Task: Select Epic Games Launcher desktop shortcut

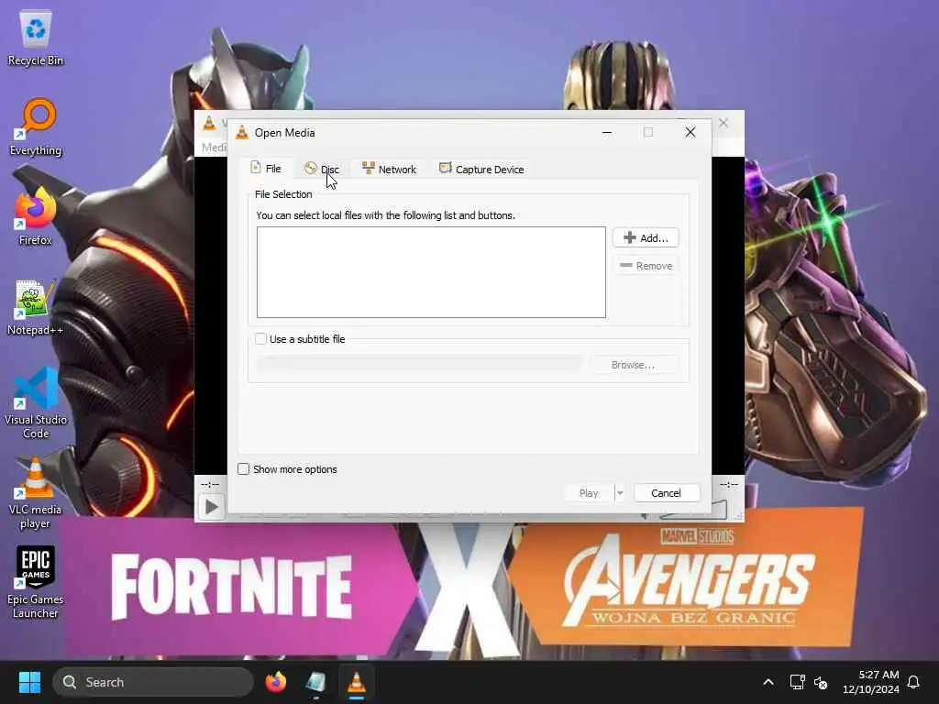Action: tap(36, 582)
